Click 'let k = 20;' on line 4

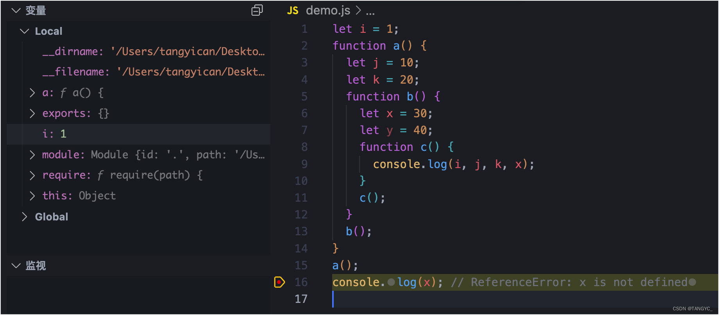click(383, 80)
